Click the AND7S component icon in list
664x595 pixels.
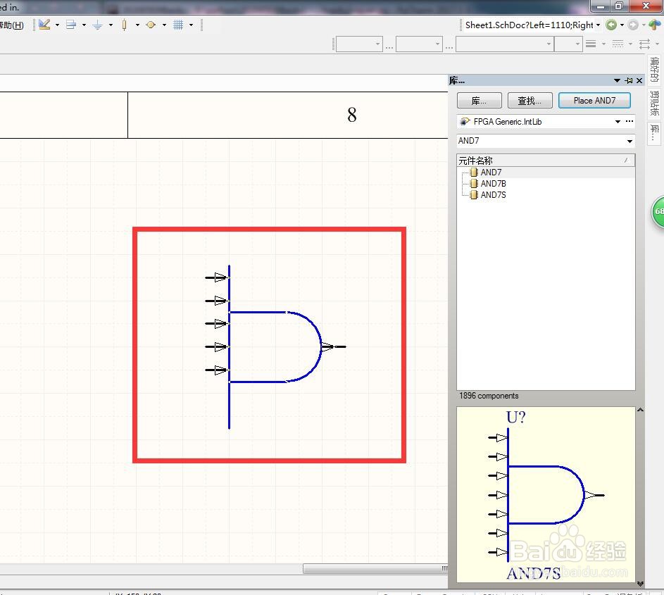click(x=475, y=195)
